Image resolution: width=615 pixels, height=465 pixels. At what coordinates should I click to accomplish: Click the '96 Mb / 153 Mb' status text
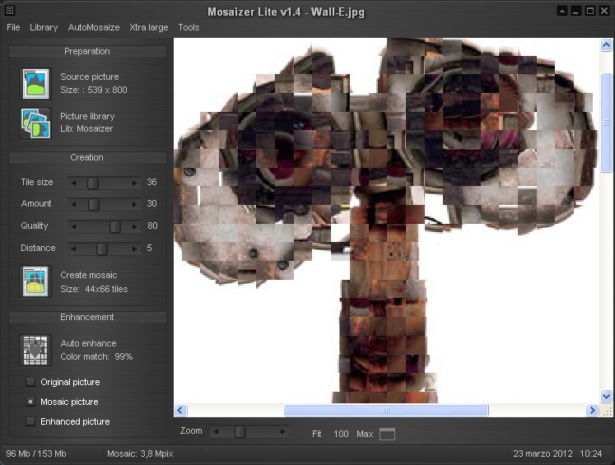coord(36,454)
